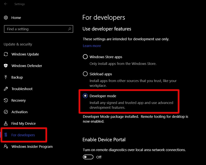Select the Windows Update sync icon

click(x=6, y=54)
